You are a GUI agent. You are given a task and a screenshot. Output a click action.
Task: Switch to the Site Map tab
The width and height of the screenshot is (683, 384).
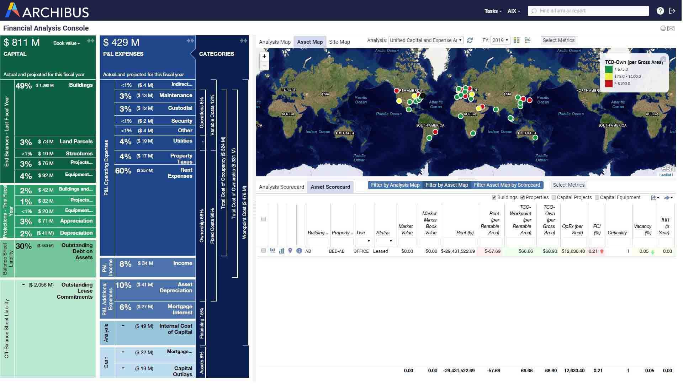(x=339, y=42)
